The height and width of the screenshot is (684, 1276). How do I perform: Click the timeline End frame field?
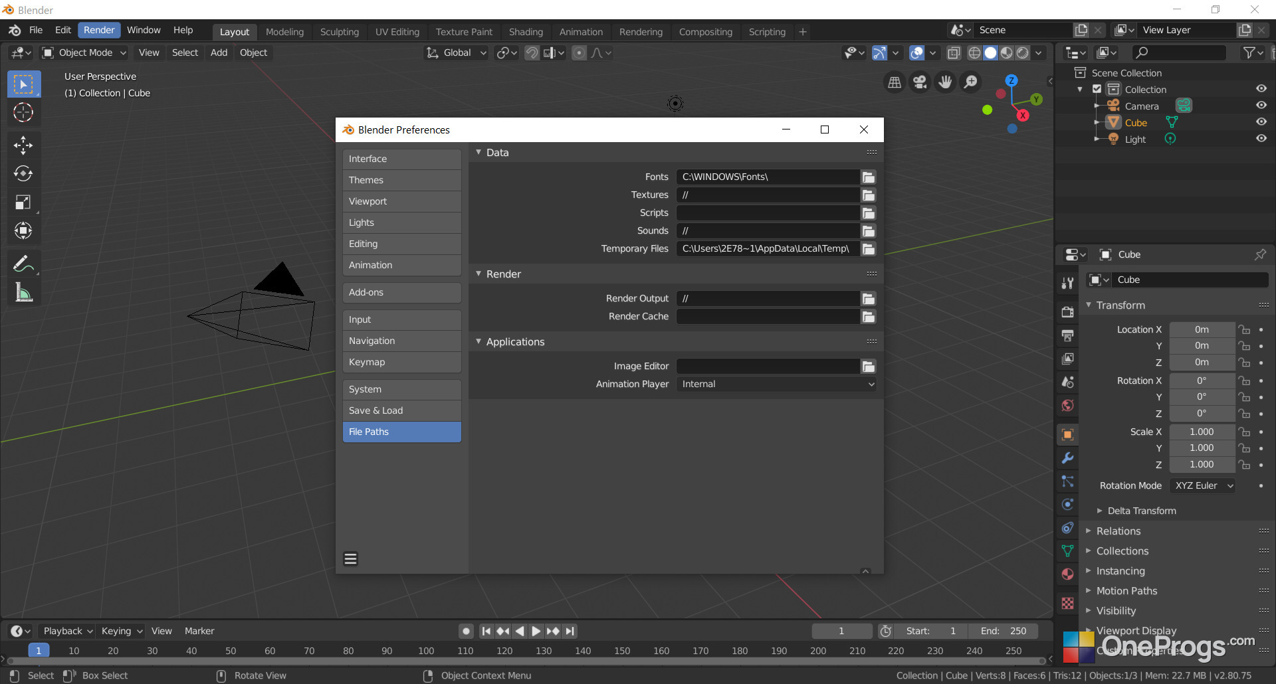[x=1003, y=631]
